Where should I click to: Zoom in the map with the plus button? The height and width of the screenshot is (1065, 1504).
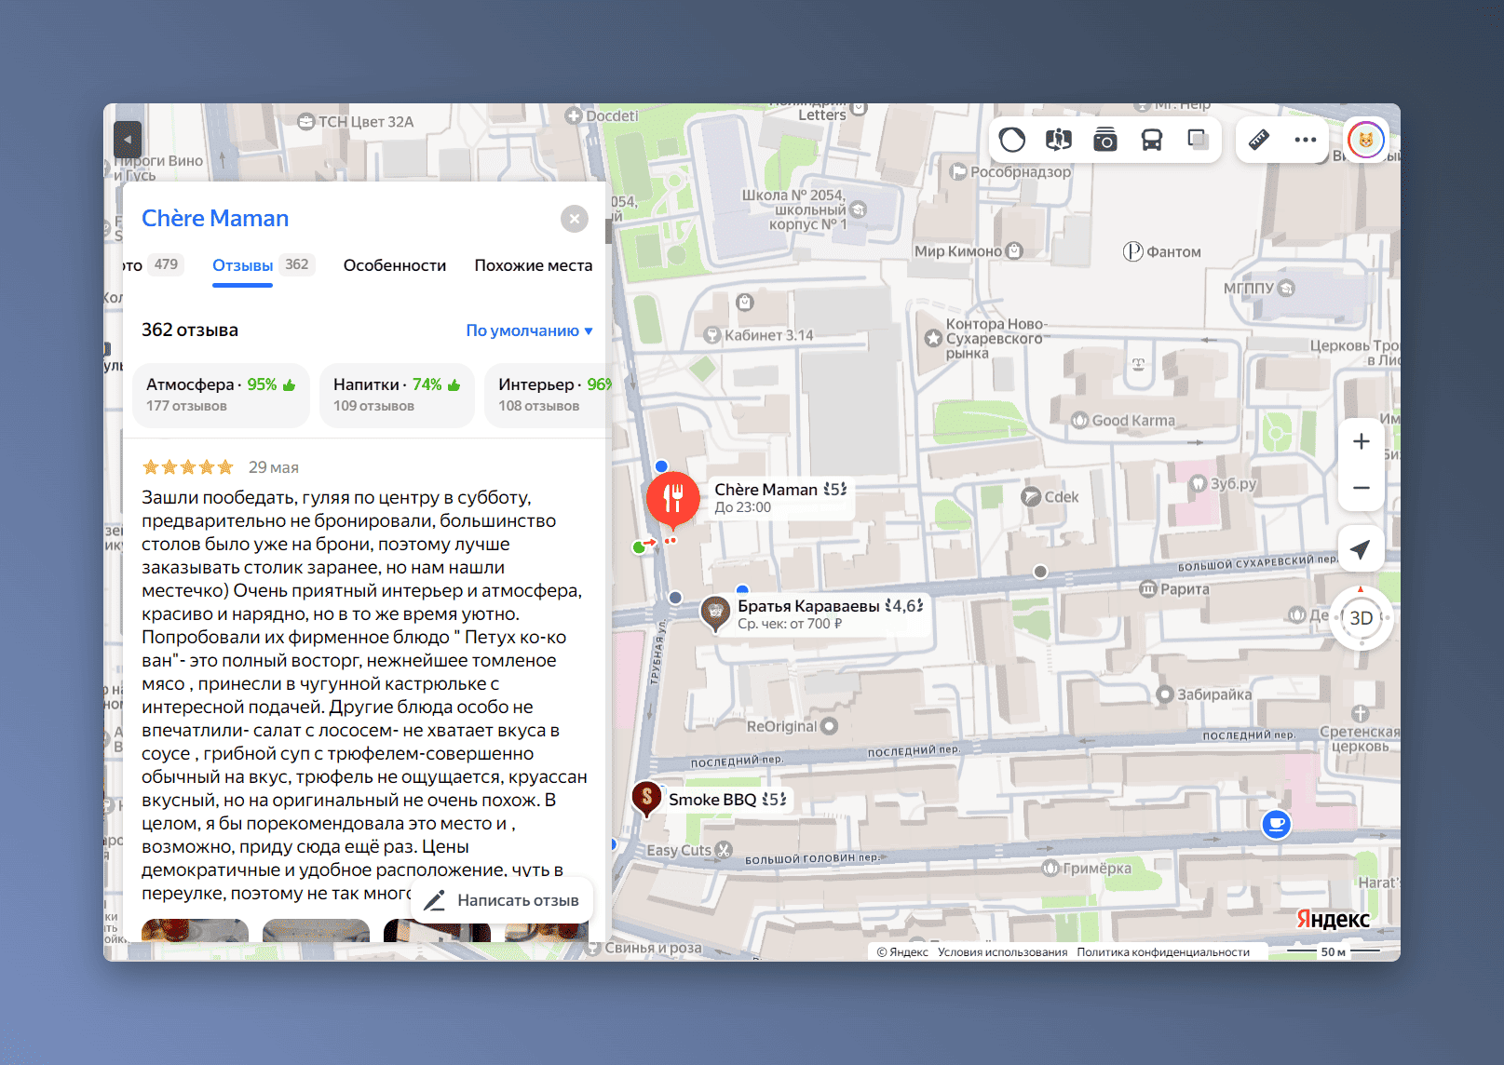pyautogui.click(x=1362, y=441)
